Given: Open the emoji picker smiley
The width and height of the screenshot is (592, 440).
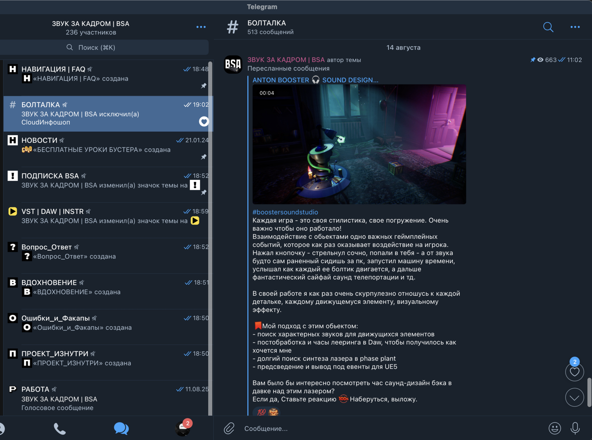Looking at the screenshot, I should click(555, 428).
